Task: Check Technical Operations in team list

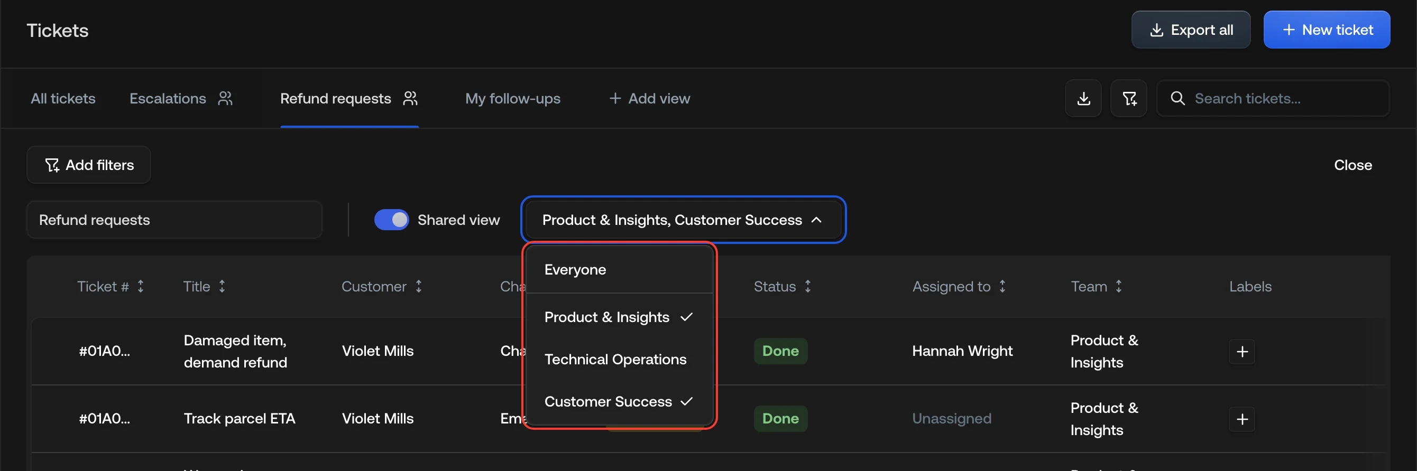Action: (619, 360)
